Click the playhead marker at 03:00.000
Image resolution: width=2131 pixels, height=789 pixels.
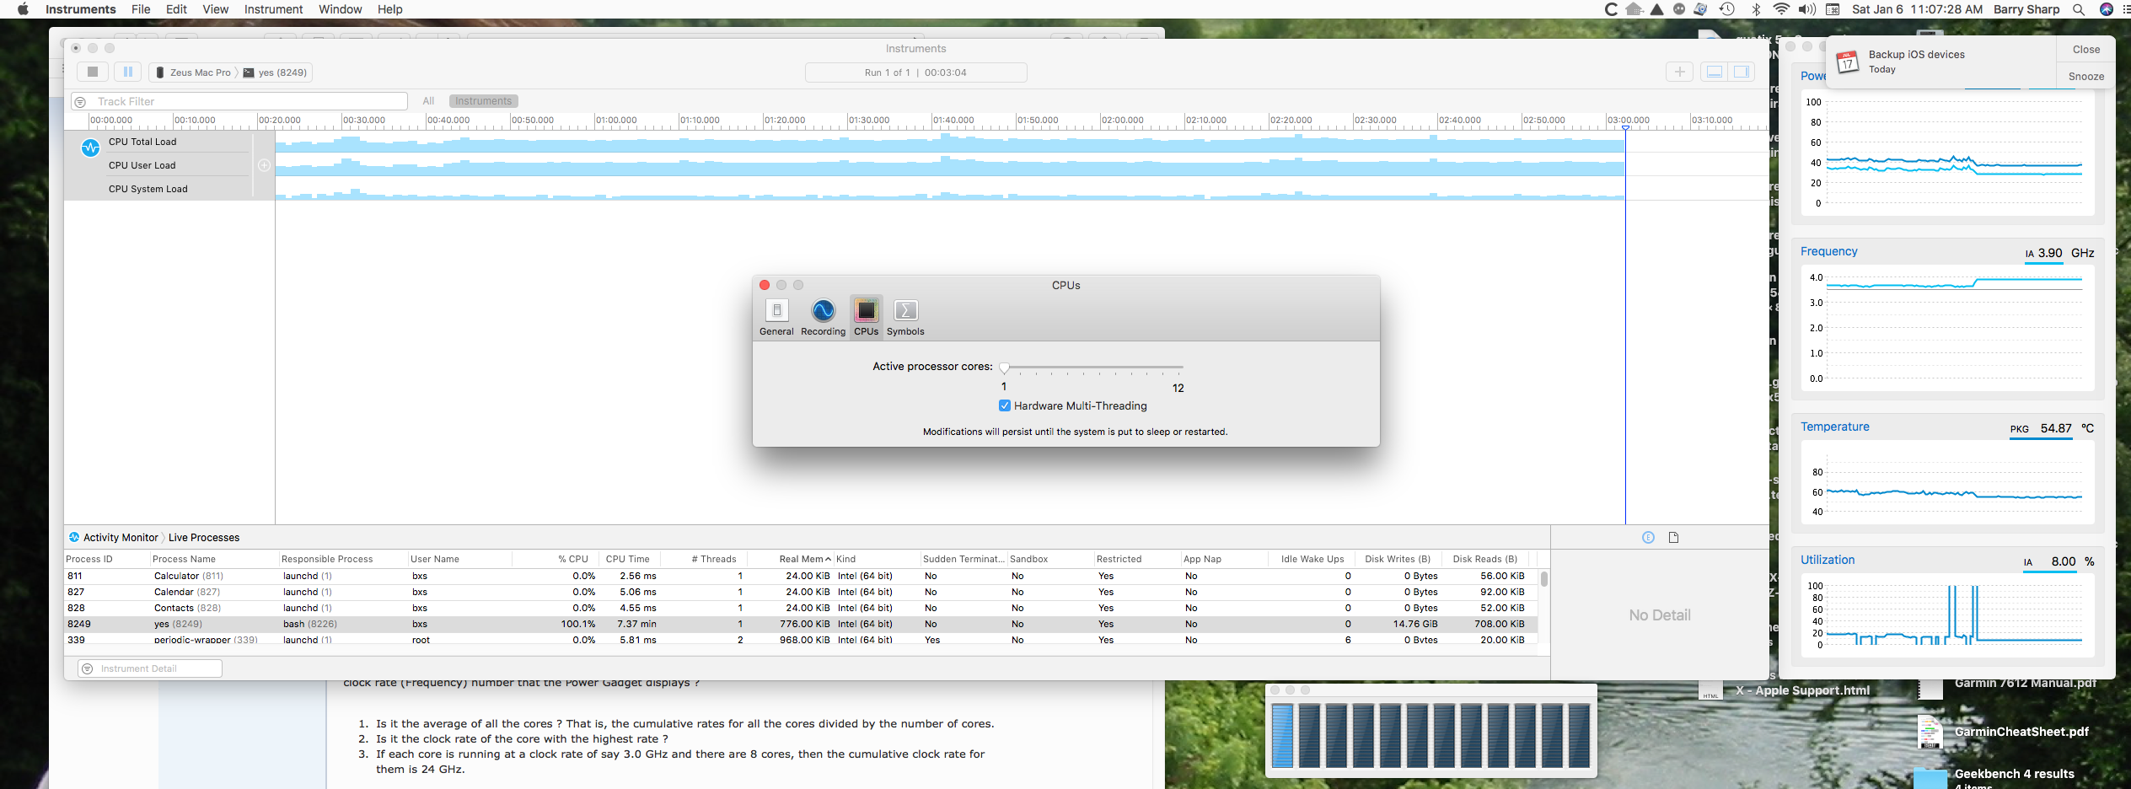[x=1625, y=127]
